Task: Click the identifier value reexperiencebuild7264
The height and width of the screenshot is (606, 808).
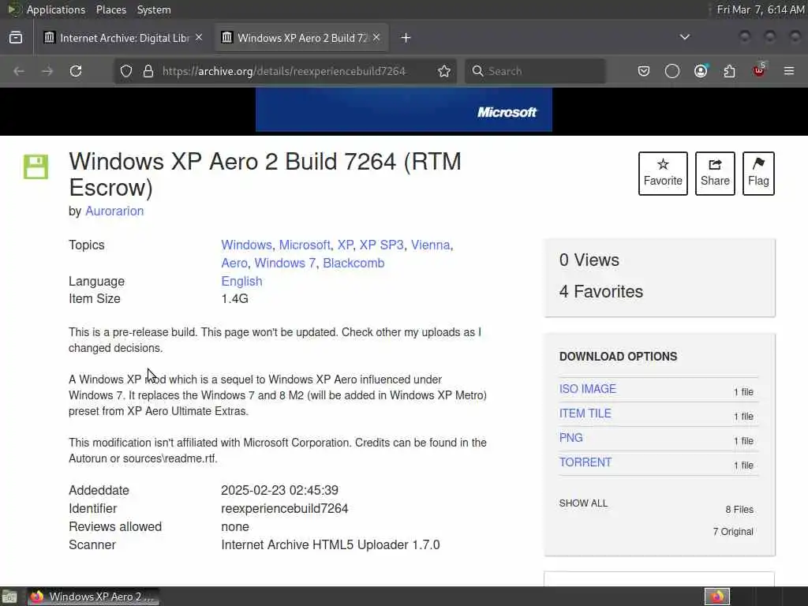Action: pyautogui.click(x=284, y=509)
